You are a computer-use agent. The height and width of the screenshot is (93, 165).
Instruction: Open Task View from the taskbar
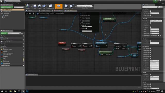6,91
